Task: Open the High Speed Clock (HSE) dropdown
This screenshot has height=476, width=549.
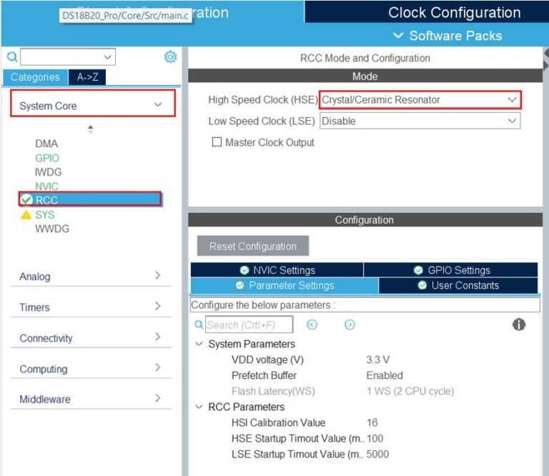Action: [420, 100]
